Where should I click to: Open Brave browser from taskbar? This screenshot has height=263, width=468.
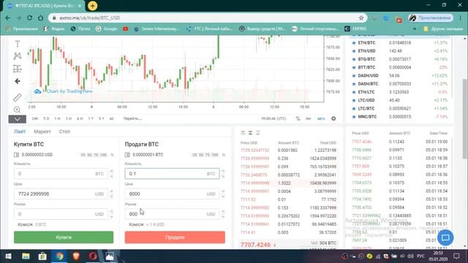(x=76, y=256)
